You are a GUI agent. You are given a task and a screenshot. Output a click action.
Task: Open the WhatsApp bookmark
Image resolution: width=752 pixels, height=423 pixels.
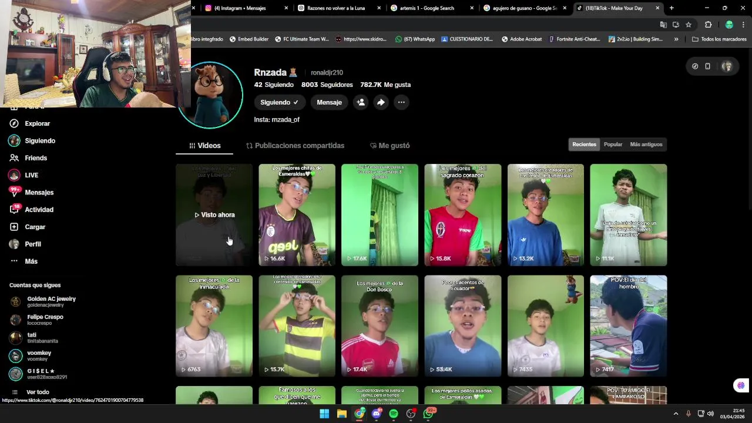click(x=415, y=39)
